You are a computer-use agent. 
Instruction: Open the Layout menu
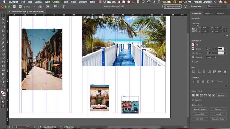[x=38, y=2]
